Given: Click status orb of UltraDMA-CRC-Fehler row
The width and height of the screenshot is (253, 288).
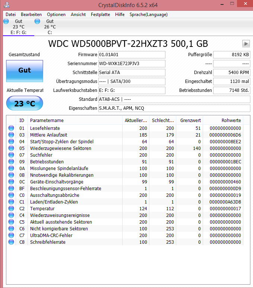Looking at the screenshot, I should 11,235.
